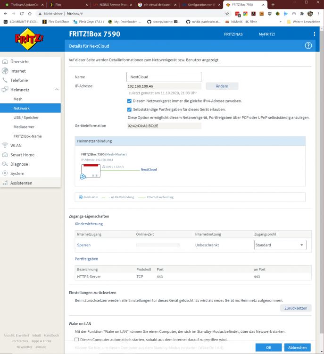Open browser extensions puzzle icon
Viewport: 324px width, 354px height.
(x=302, y=14)
